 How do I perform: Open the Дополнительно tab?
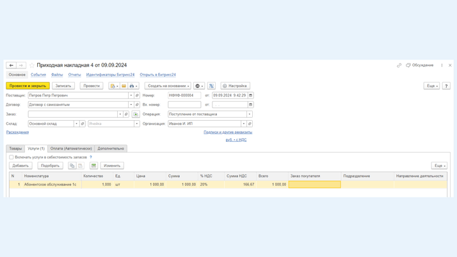(111, 148)
